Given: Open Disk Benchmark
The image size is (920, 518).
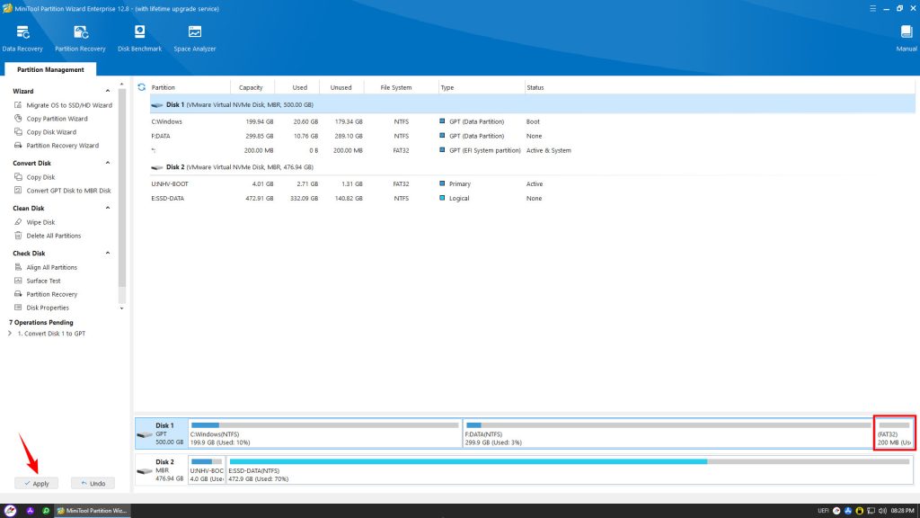Looking at the screenshot, I should (139, 39).
